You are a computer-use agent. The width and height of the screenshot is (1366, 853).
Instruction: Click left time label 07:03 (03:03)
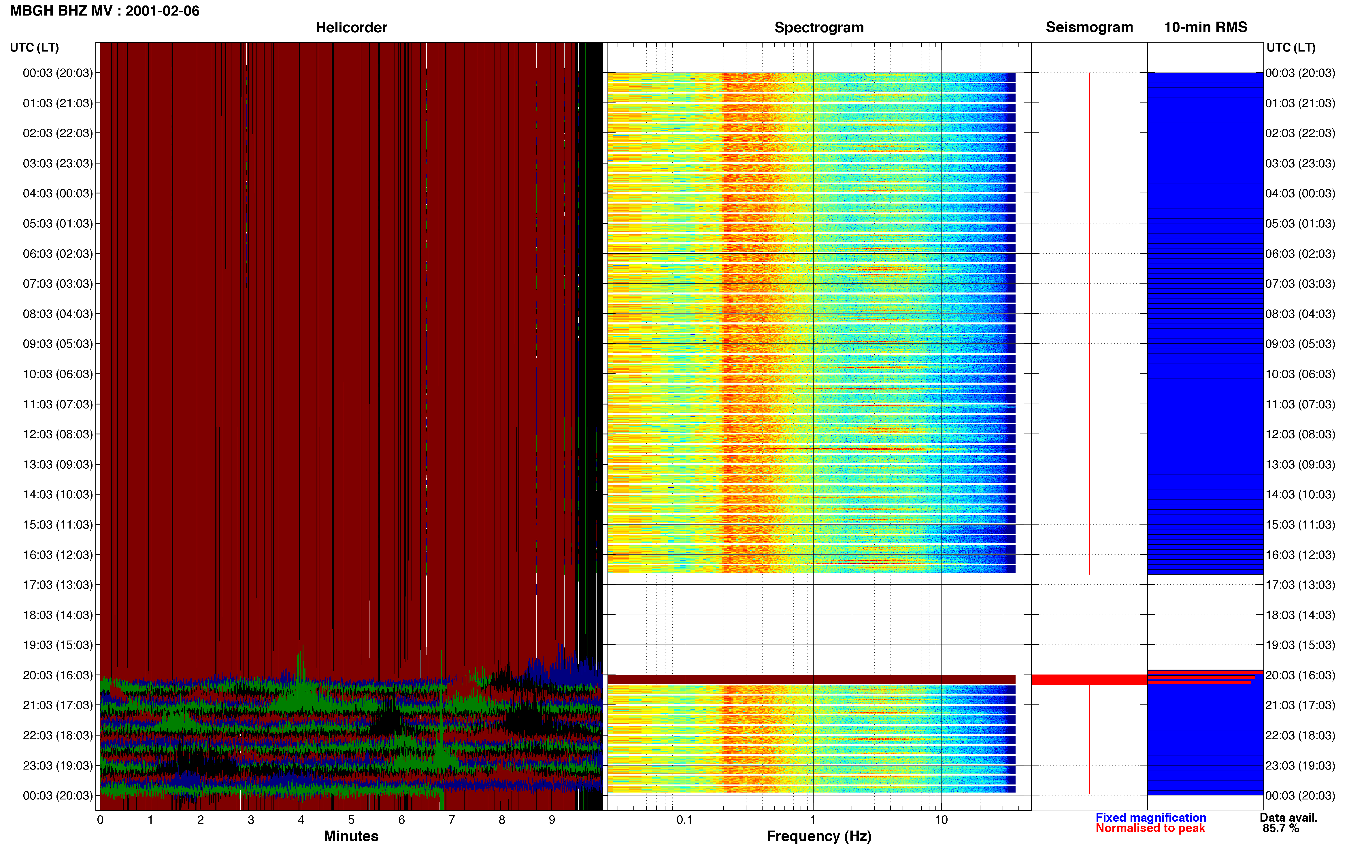click(x=58, y=283)
